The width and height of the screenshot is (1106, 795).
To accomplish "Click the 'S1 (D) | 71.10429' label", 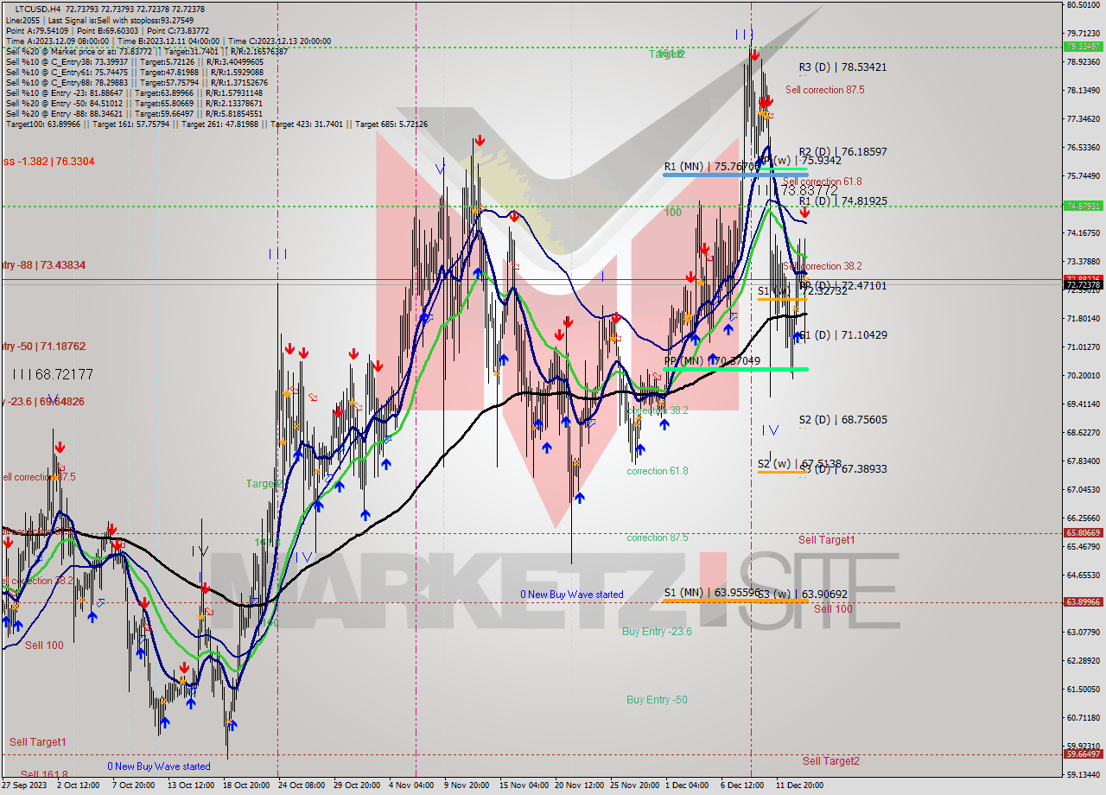I will point(842,334).
